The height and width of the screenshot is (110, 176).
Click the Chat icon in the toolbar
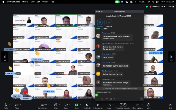56,105
